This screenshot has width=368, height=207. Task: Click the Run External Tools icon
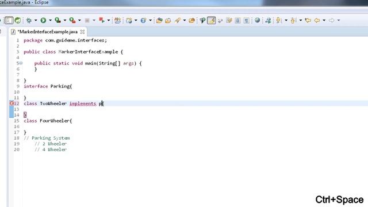[72, 21]
